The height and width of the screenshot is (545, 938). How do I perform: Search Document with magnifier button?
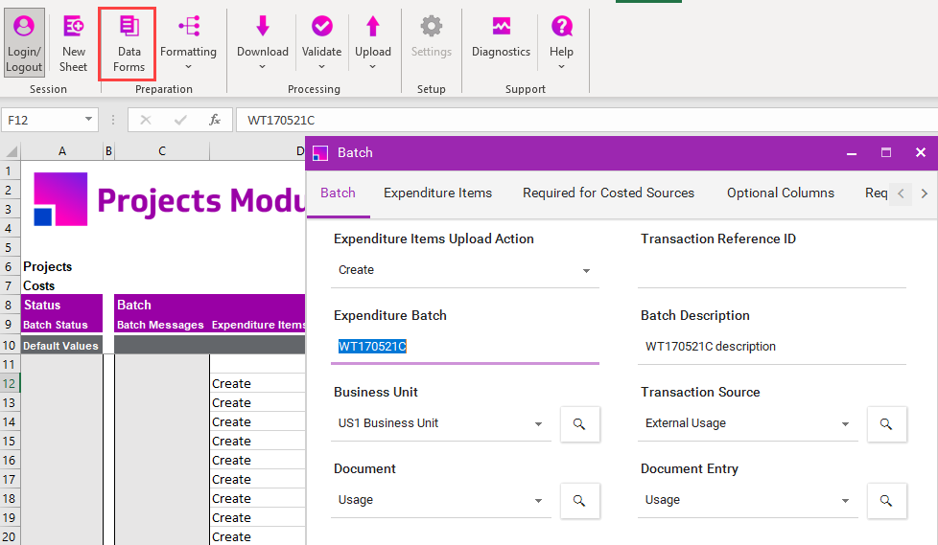579,500
